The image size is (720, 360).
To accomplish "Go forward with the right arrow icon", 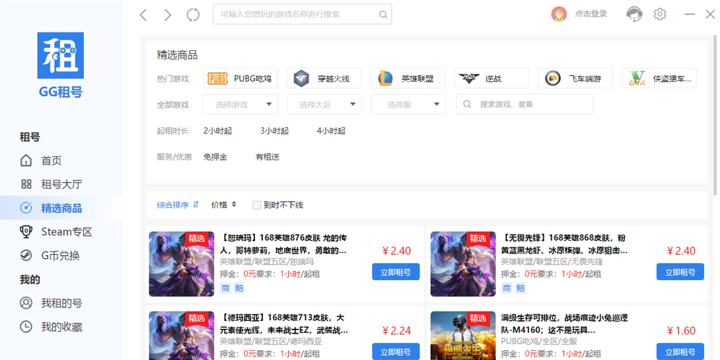I will pyautogui.click(x=167, y=15).
